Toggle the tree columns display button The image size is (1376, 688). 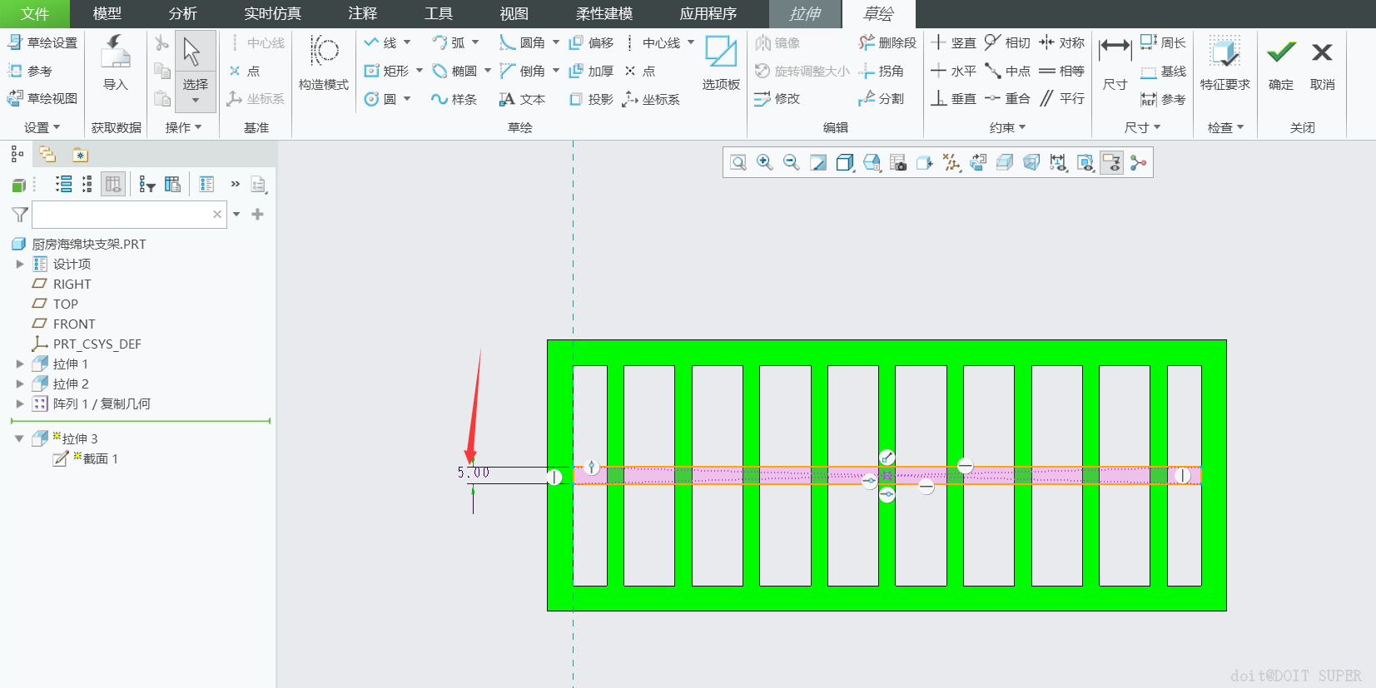113,185
